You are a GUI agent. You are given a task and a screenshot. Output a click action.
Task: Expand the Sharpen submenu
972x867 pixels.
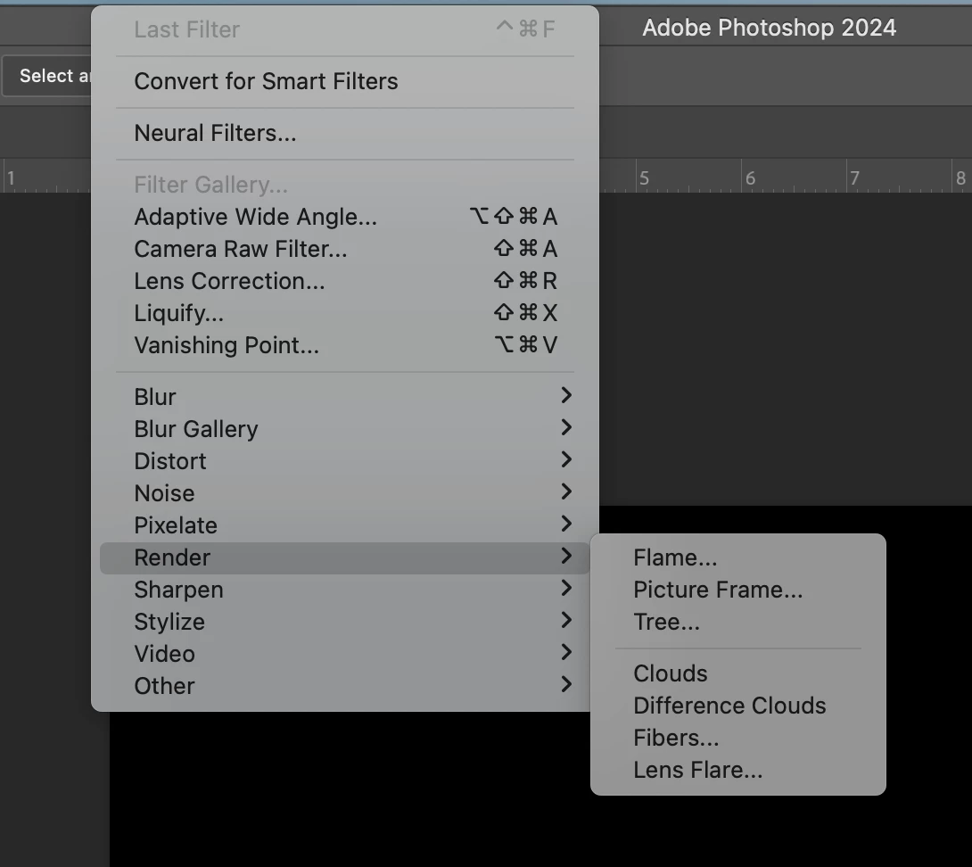tap(345, 590)
